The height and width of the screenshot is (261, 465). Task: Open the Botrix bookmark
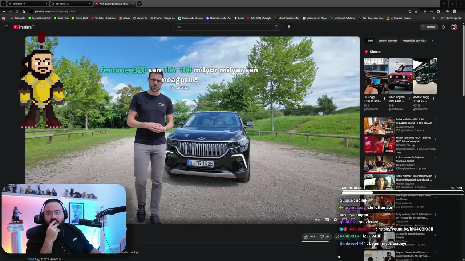239,18
